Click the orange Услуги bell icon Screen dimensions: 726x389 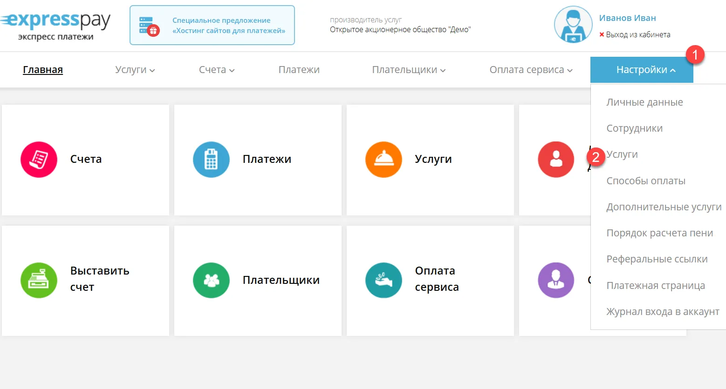[x=384, y=159]
